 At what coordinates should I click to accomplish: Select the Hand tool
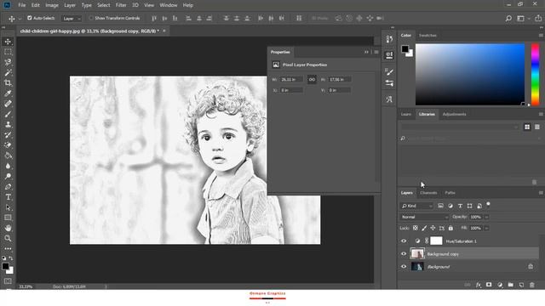pyautogui.click(x=8, y=228)
